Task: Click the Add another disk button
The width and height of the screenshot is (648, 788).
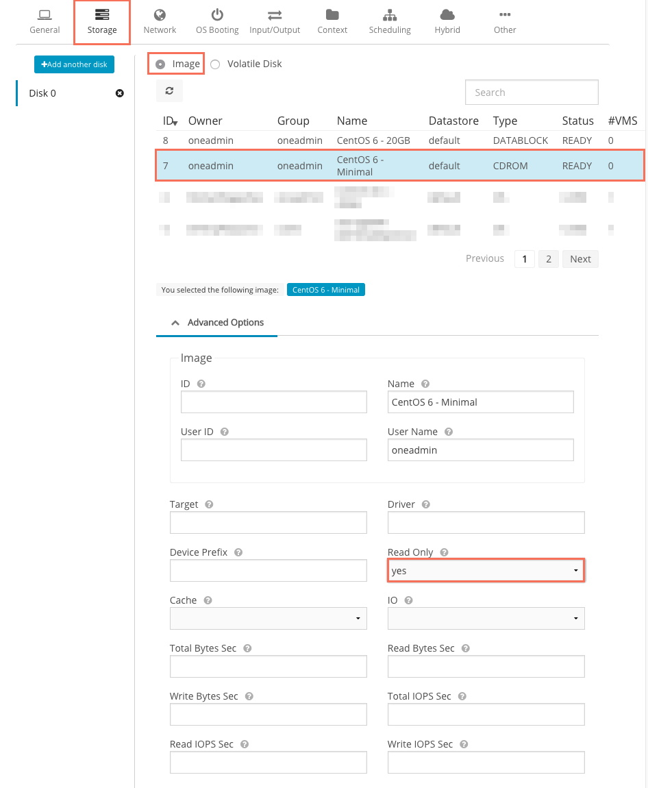Action: click(x=75, y=64)
